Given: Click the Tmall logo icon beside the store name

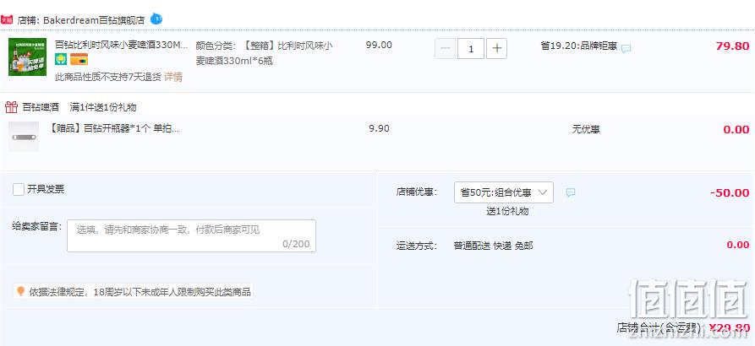Looking at the screenshot, I should [6, 19].
